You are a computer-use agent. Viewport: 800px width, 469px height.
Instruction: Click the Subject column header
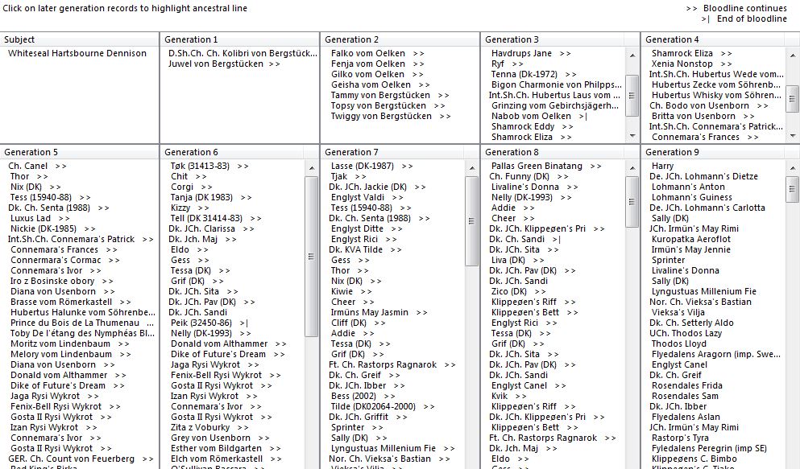point(80,39)
